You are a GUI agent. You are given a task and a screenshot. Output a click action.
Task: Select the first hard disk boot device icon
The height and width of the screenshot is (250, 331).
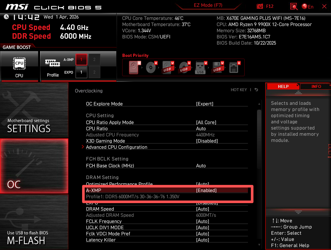pyautogui.click(x=134, y=67)
